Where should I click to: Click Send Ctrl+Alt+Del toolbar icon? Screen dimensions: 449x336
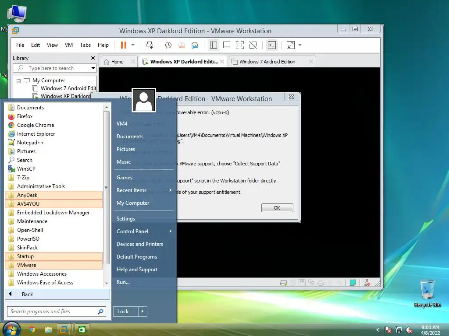click(150, 45)
